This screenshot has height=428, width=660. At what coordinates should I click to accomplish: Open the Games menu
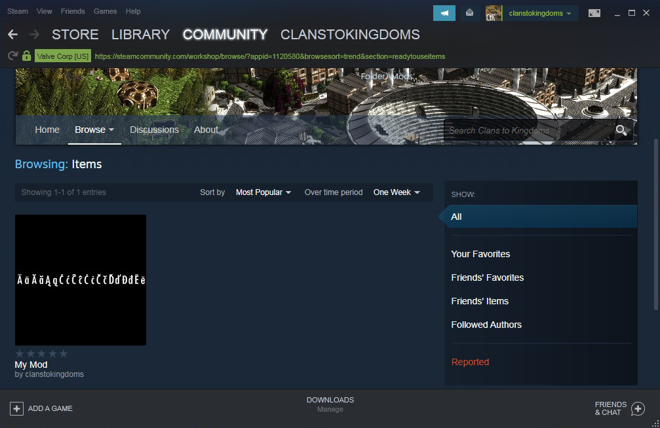[106, 11]
